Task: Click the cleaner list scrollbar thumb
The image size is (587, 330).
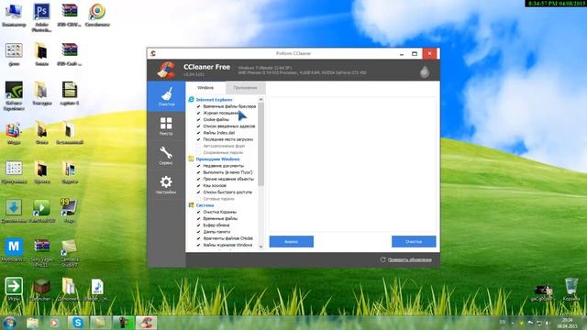Action: (260, 144)
